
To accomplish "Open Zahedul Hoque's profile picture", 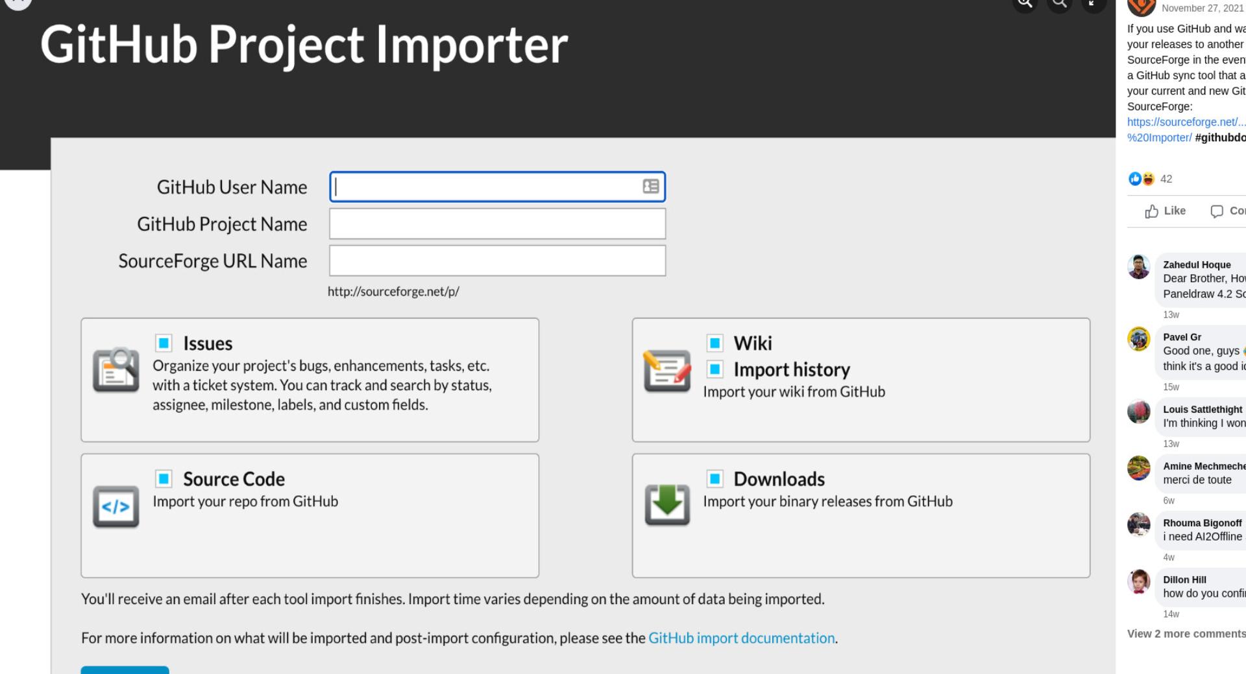I will 1139,266.
